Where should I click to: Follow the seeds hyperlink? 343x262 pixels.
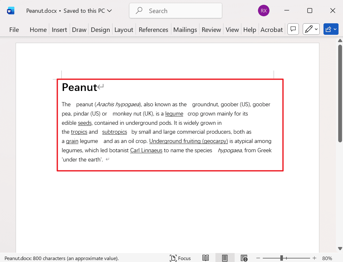[85, 123]
